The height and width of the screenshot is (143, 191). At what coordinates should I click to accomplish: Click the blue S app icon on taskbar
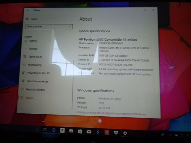98,132
